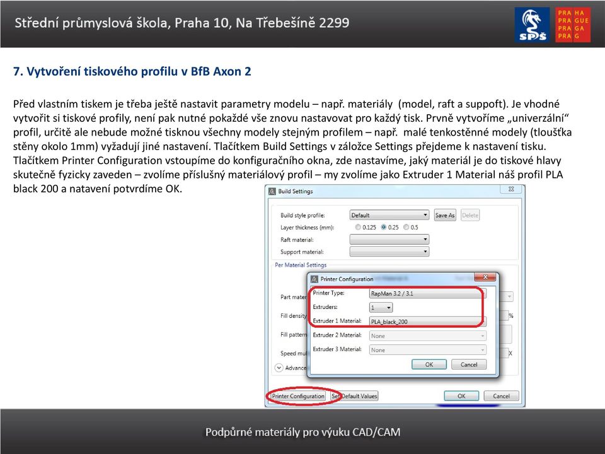Click Cancel in Build Settings window

[x=501, y=396]
